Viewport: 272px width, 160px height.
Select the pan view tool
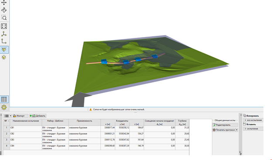click(x=4, y=3)
